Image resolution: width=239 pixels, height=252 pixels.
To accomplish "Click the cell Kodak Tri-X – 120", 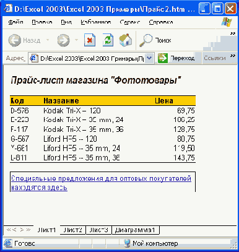I will [x=72, y=111].
